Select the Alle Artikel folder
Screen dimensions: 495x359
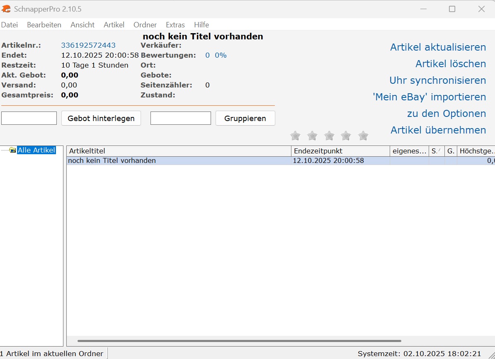point(36,150)
